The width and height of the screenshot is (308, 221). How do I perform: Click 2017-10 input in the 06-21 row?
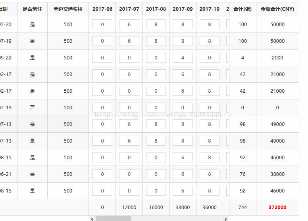click(x=210, y=174)
